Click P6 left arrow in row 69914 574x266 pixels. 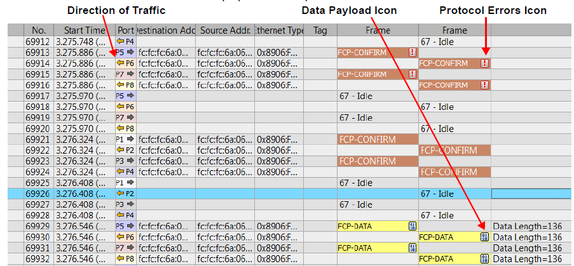pyautogui.click(x=121, y=63)
